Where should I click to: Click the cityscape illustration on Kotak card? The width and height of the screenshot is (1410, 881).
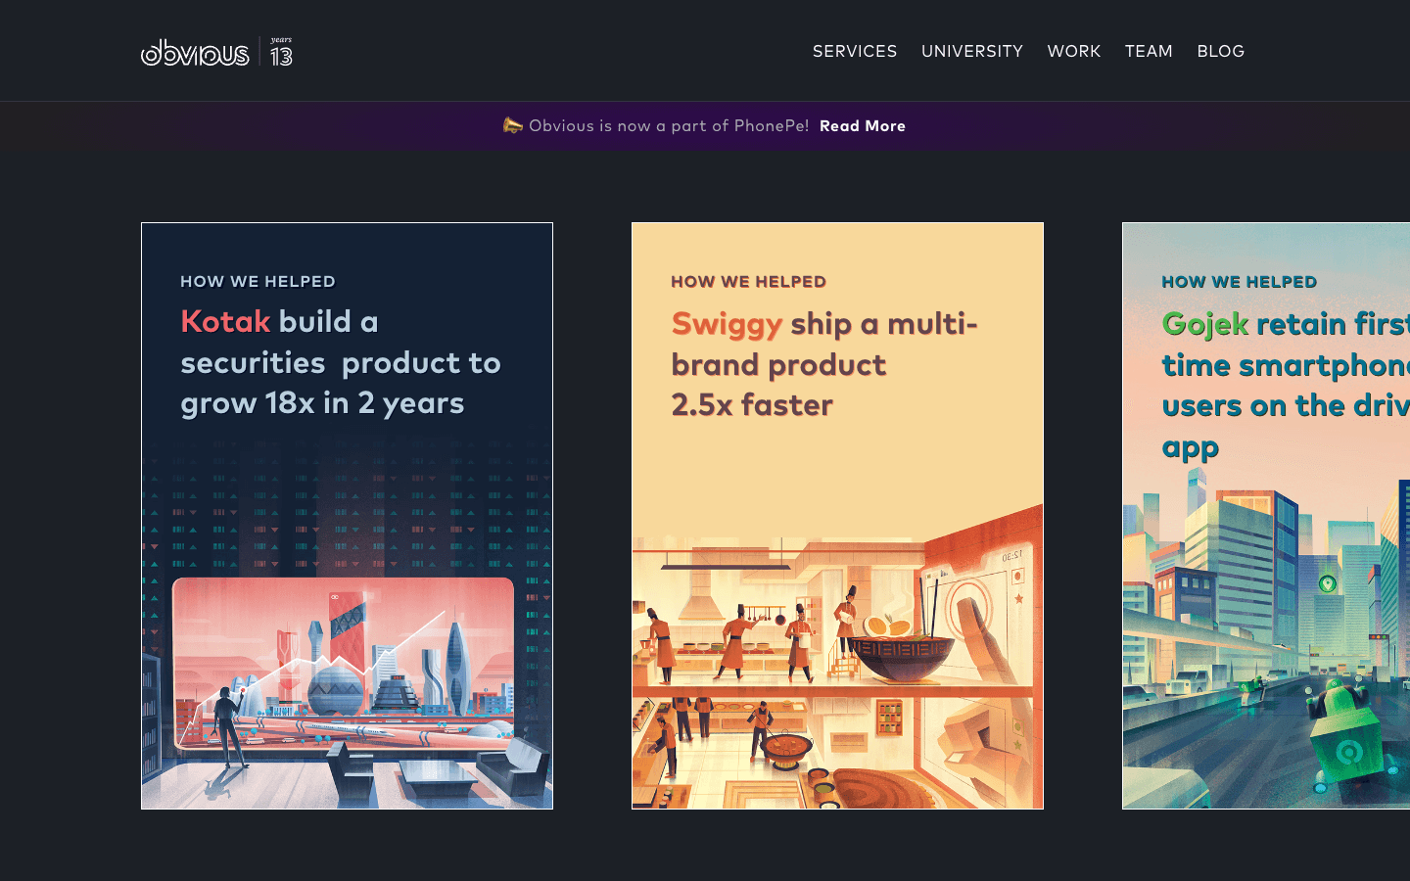point(343,675)
